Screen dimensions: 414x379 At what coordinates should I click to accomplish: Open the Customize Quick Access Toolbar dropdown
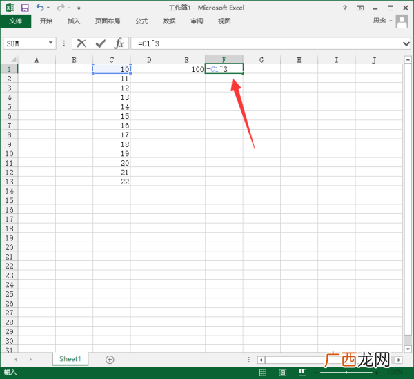(x=79, y=8)
